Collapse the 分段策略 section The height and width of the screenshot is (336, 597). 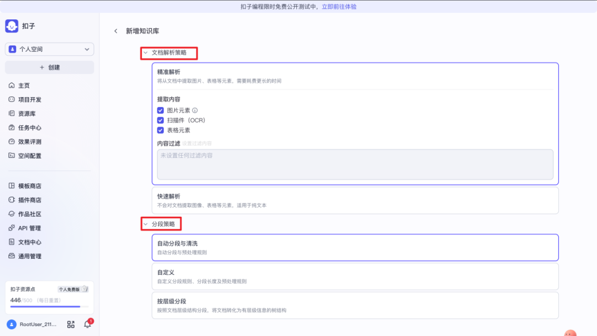click(146, 224)
